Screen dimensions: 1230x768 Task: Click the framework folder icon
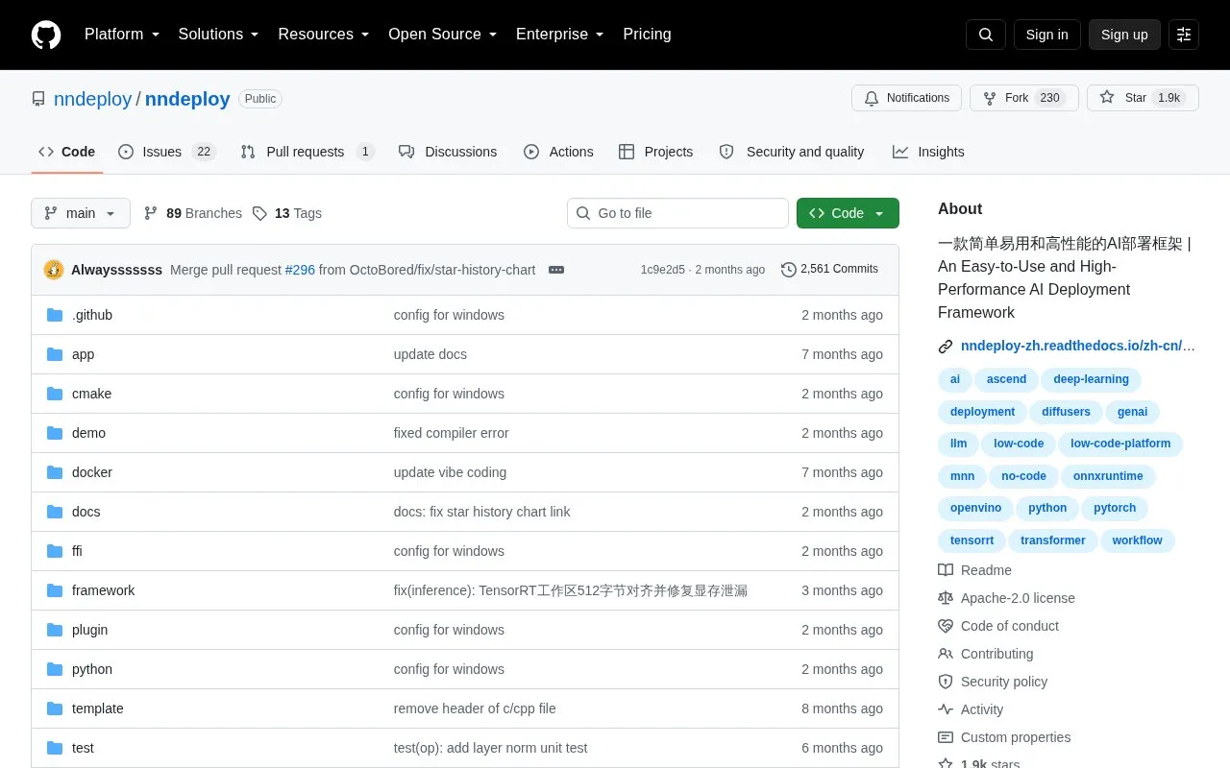pos(55,590)
